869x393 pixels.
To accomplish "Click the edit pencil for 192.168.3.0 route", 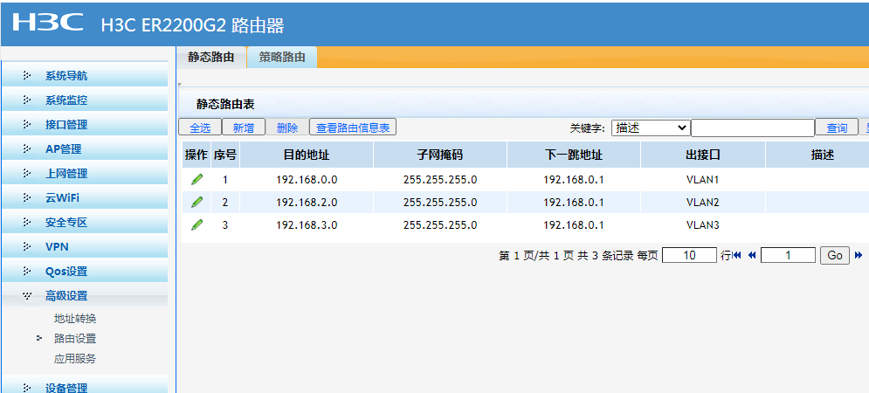I will 197,225.
